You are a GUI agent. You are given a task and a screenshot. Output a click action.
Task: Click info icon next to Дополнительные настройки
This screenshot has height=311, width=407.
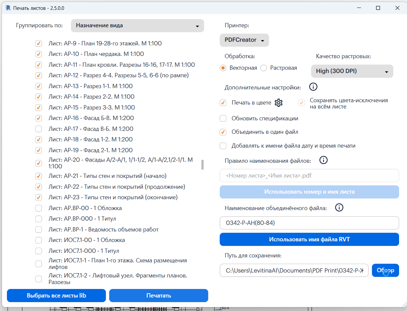313,87
